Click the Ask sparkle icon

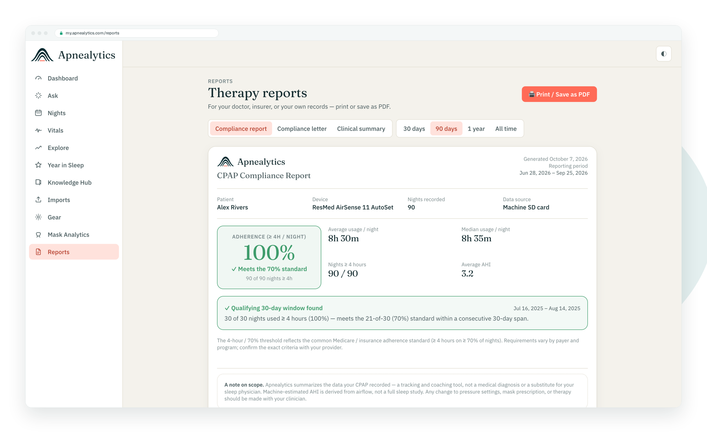point(38,95)
